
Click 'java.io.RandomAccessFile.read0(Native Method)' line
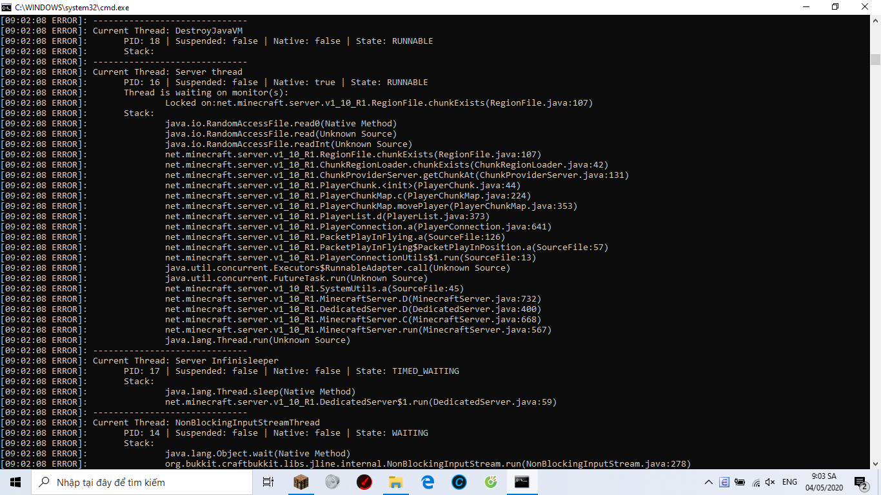click(x=281, y=123)
